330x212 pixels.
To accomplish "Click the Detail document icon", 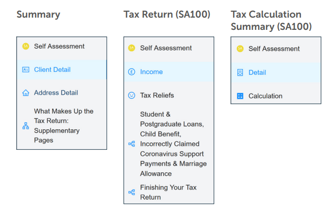I will pyautogui.click(x=240, y=72).
